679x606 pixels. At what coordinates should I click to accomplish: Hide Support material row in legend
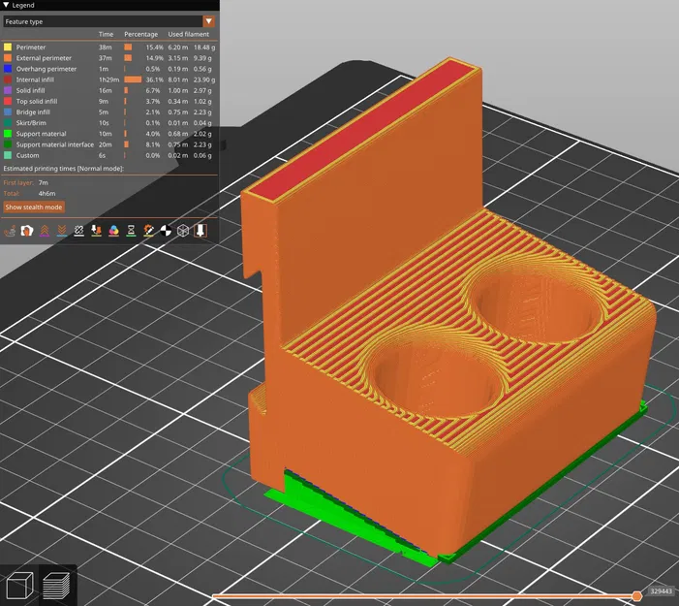(109, 134)
